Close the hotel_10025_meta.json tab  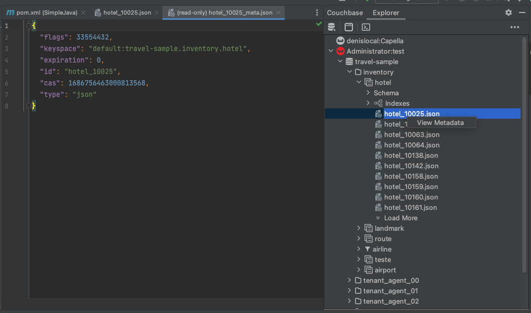pos(279,12)
